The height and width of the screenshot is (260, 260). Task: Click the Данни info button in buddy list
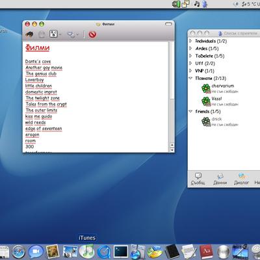(220, 179)
